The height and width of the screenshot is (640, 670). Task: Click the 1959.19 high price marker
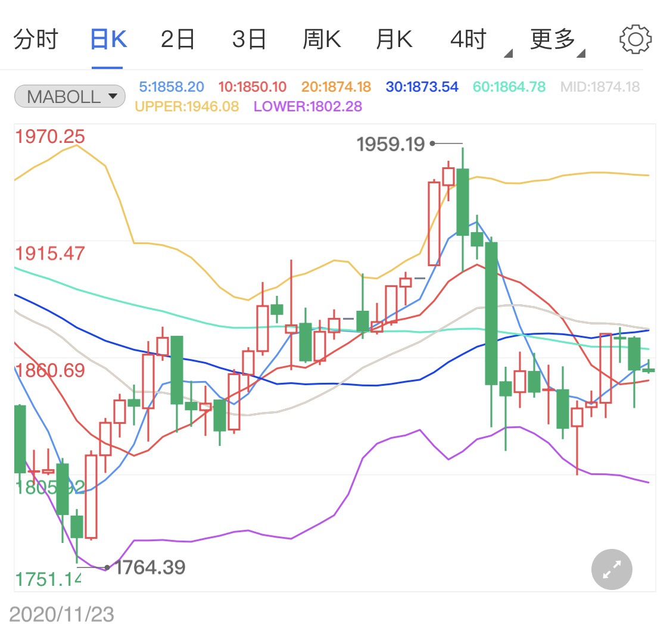(391, 144)
